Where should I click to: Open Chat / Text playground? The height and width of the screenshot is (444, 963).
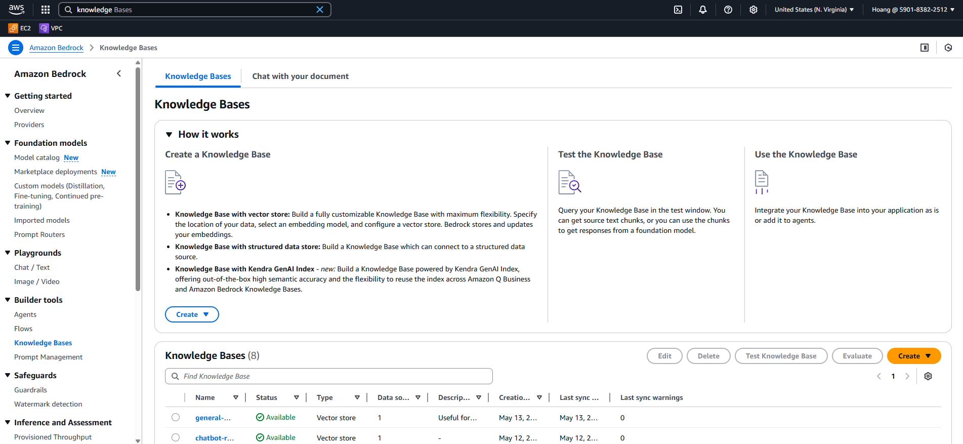pyautogui.click(x=32, y=267)
